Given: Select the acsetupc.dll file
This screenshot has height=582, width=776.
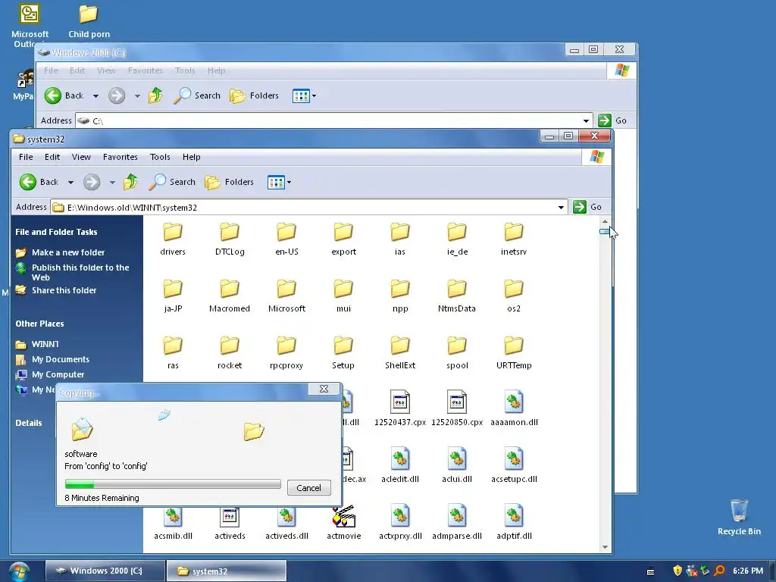Looking at the screenshot, I should click(x=514, y=466).
